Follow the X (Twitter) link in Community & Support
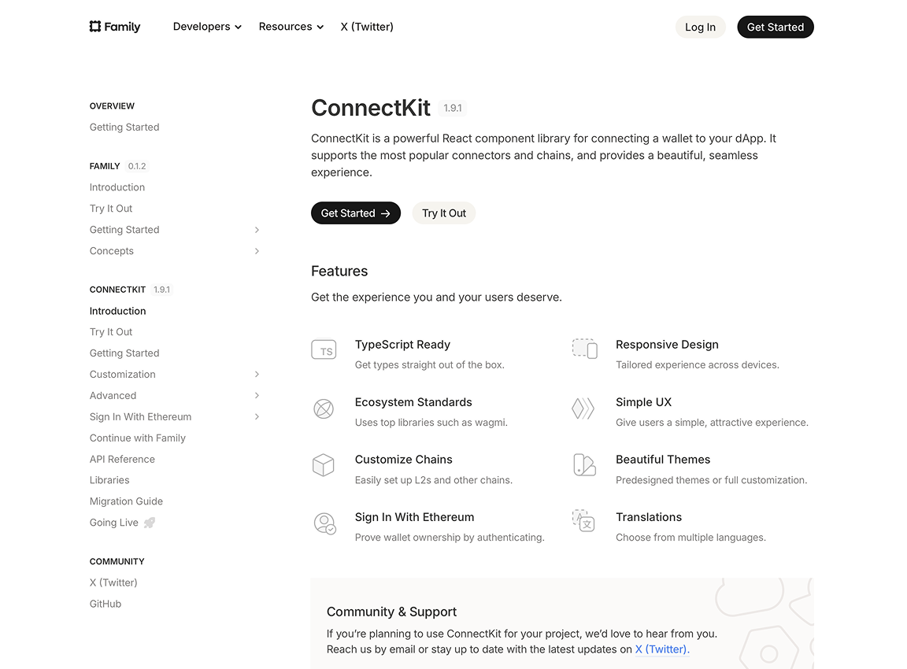 662,649
